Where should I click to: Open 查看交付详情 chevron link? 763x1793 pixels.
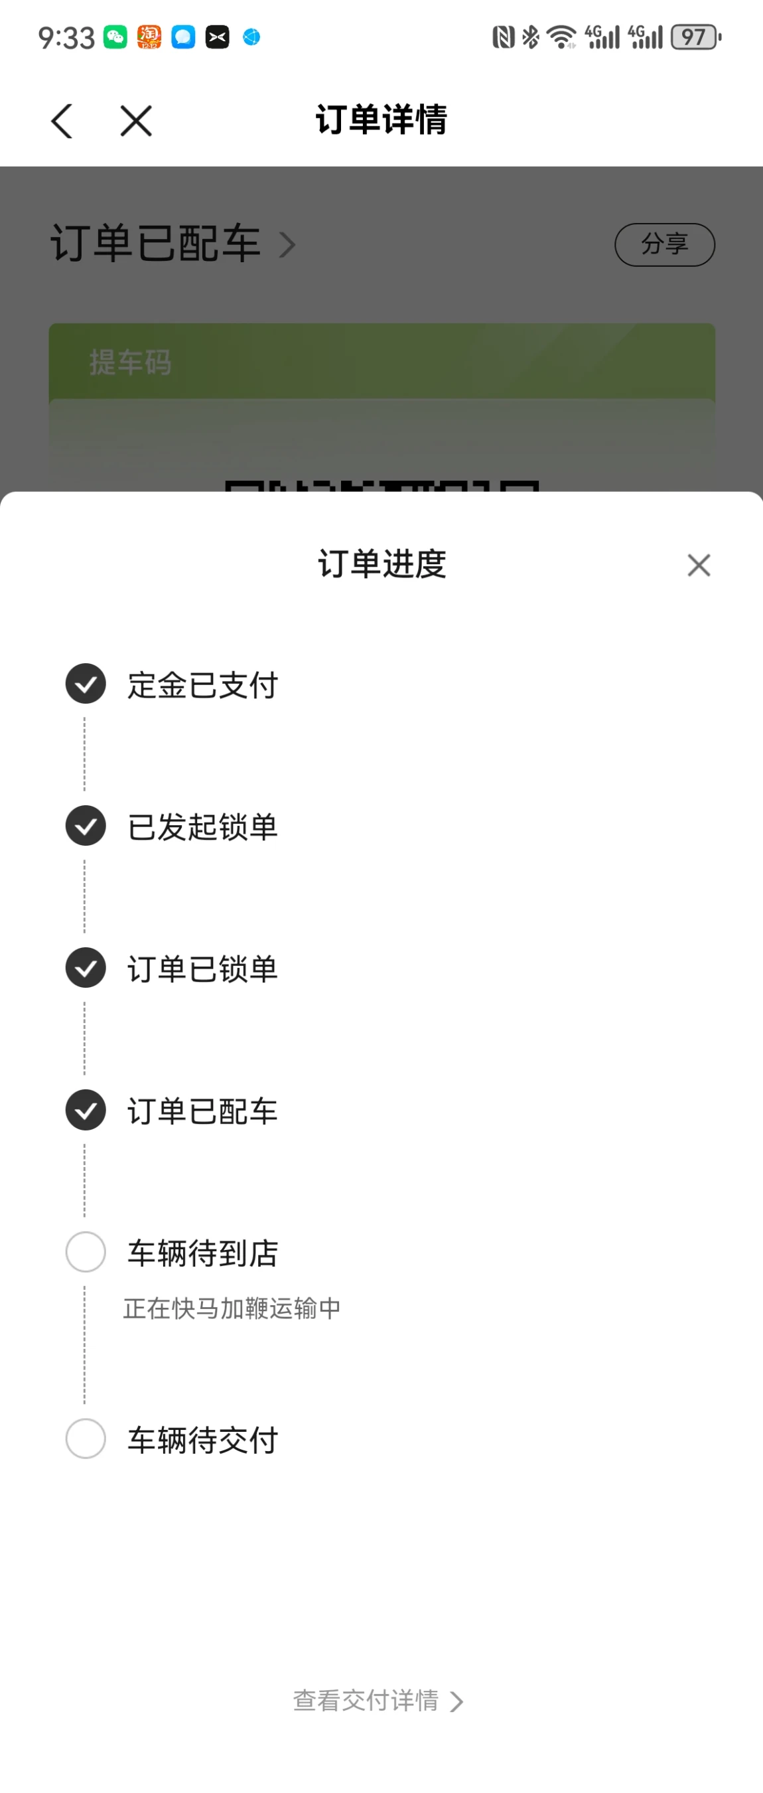tap(378, 1701)
